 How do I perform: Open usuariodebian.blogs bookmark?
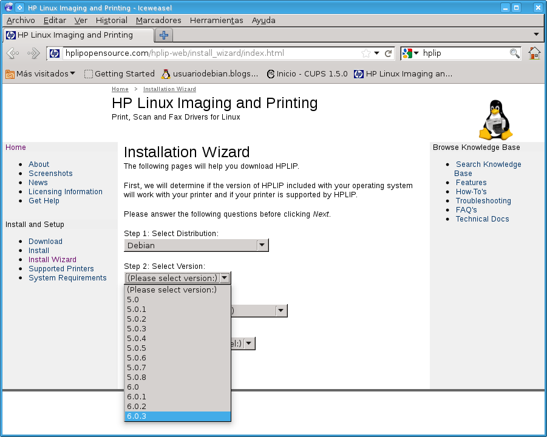pyautogui.click(x=209, y=73)
